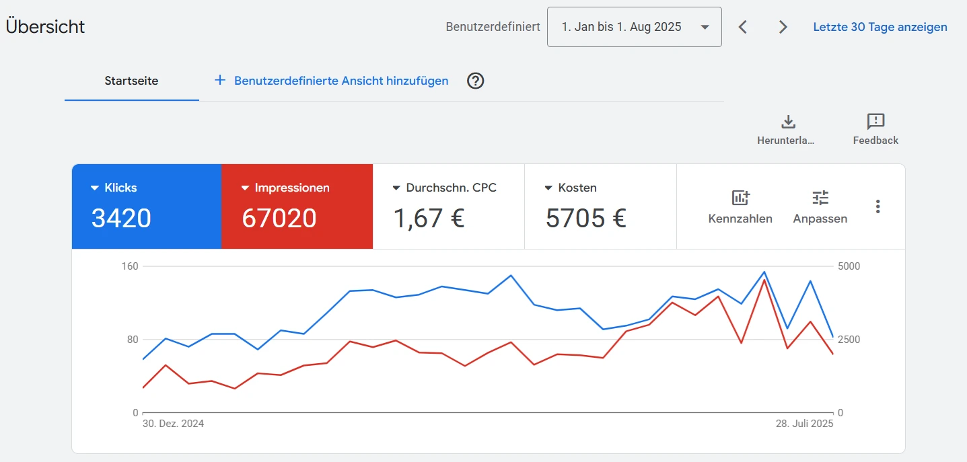Open the Herunterladen download icon
Viewport: 967px width, 462px height.
coord(787,122)
